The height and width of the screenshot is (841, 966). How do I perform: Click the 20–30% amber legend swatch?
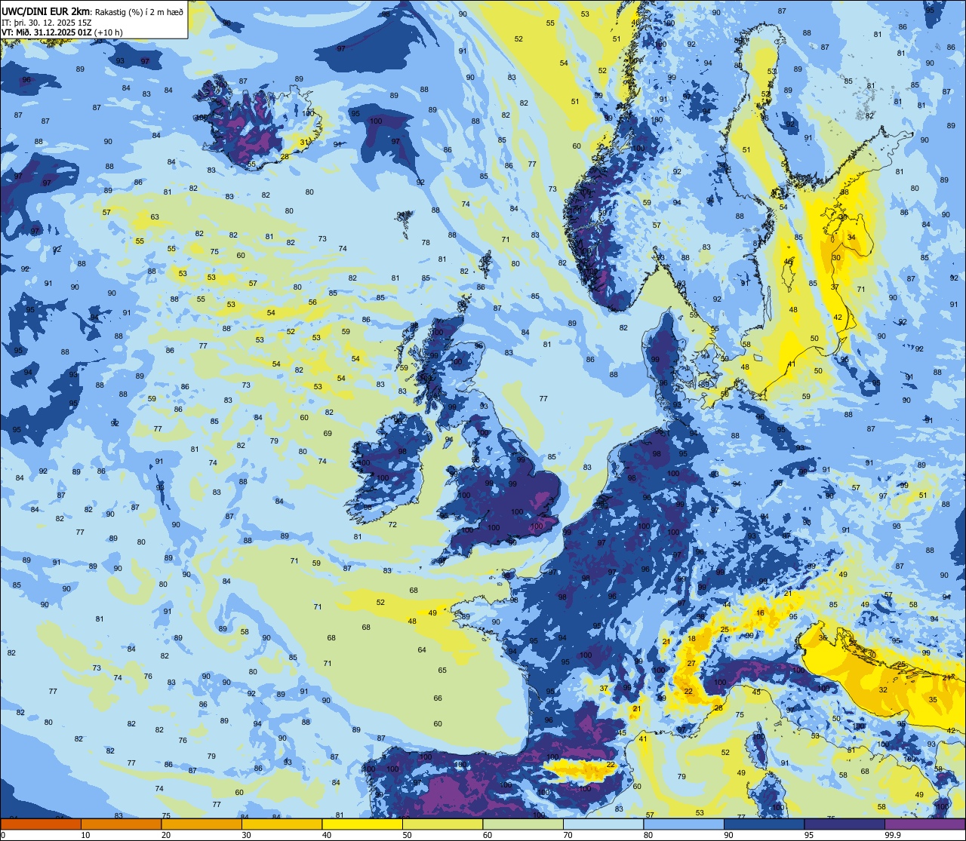[x=202, y=824]
